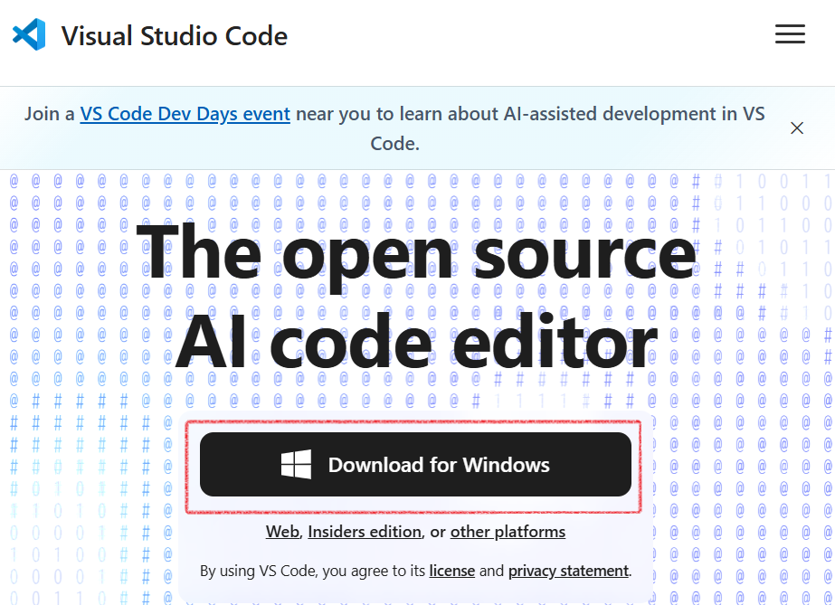Follow the Insiders edition link
This screenshot has width=835, height=605.
(365, 532)
